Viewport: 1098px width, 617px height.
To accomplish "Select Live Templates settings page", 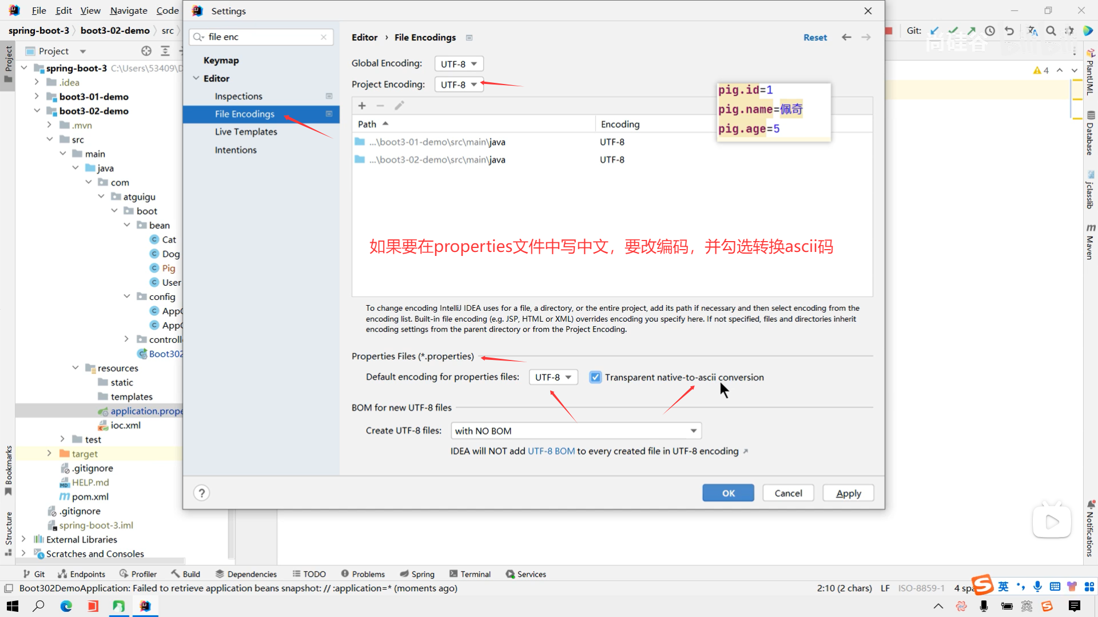I will [246, 132].
